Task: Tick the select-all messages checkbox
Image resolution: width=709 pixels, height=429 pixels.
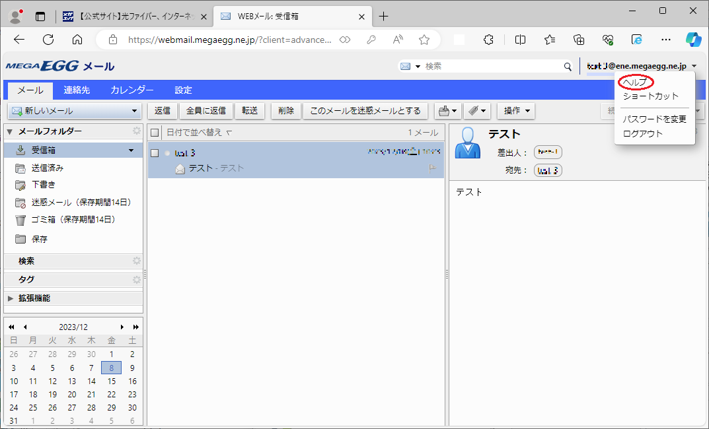Action: click(155, 133)
